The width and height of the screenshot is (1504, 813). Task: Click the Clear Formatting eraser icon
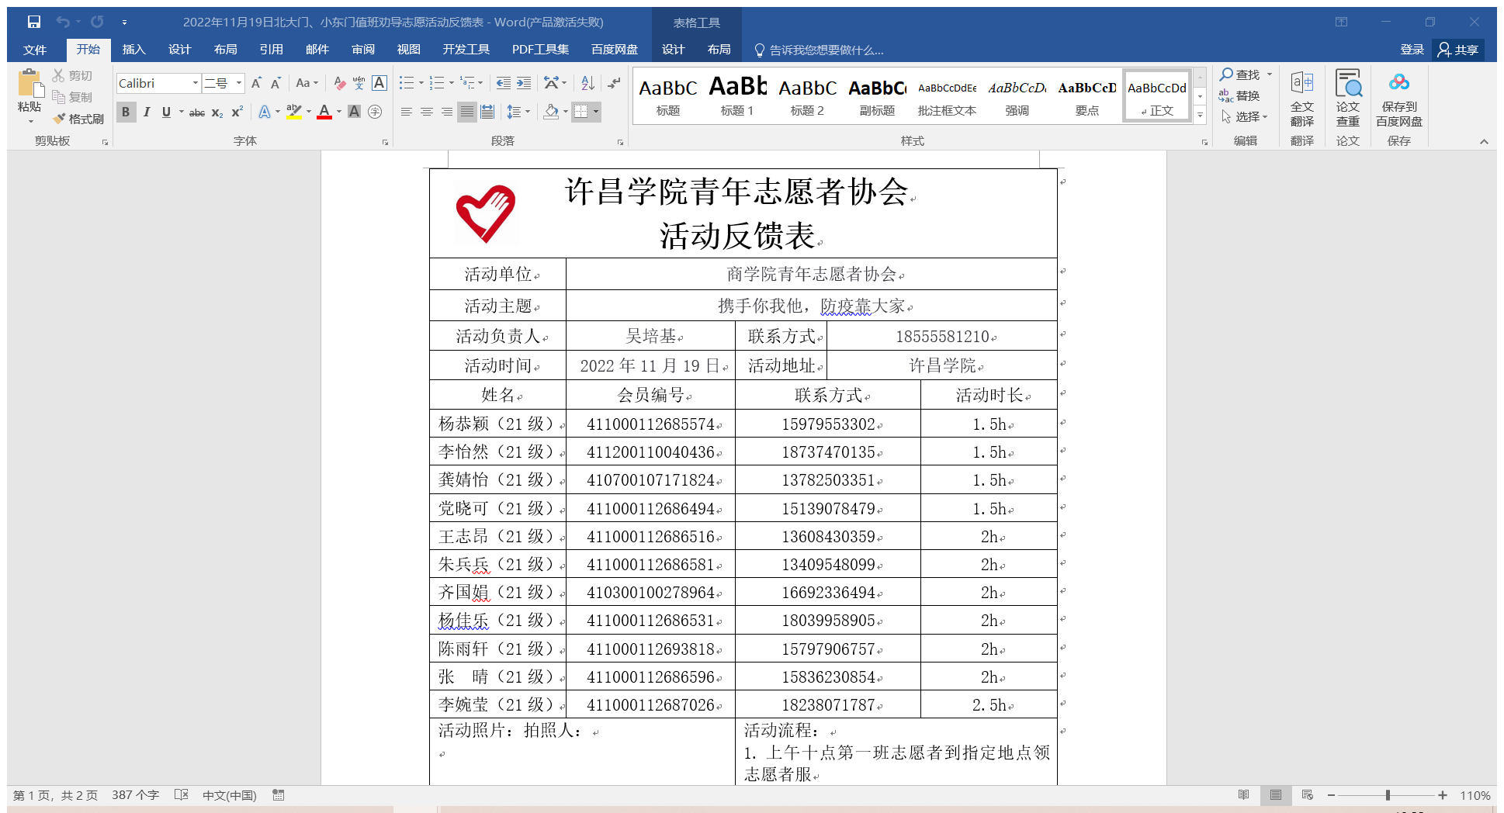(x=339, y=83)
